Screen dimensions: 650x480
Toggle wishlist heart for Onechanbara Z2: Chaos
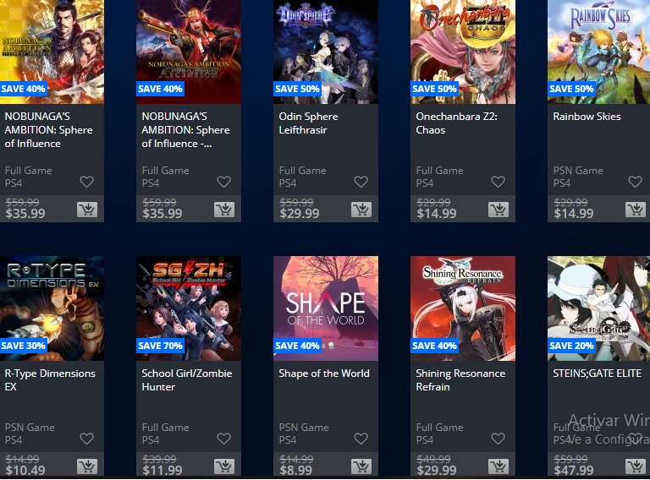(498, 182)
